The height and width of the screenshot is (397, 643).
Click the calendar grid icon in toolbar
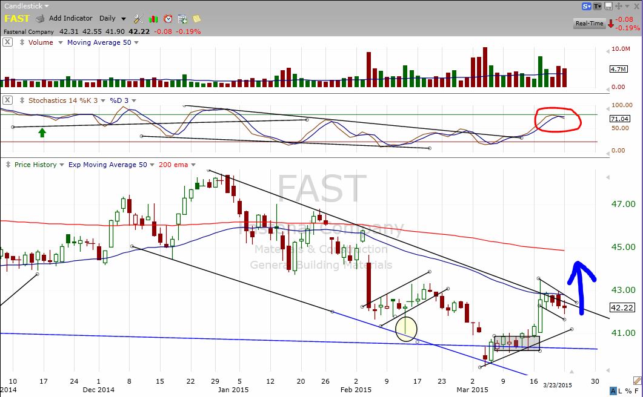(x=182, y=19)
